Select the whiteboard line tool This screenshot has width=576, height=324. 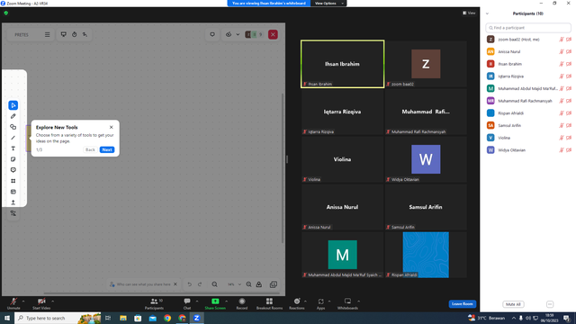pyautogui.click(x=13, y=138)
